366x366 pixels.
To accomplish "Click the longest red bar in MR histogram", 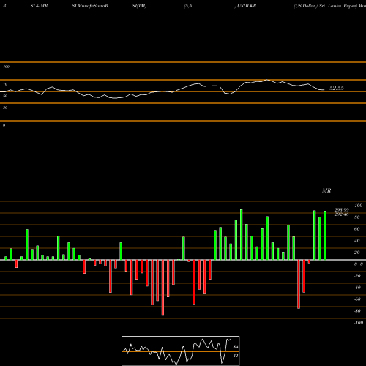I will [163, 288].
